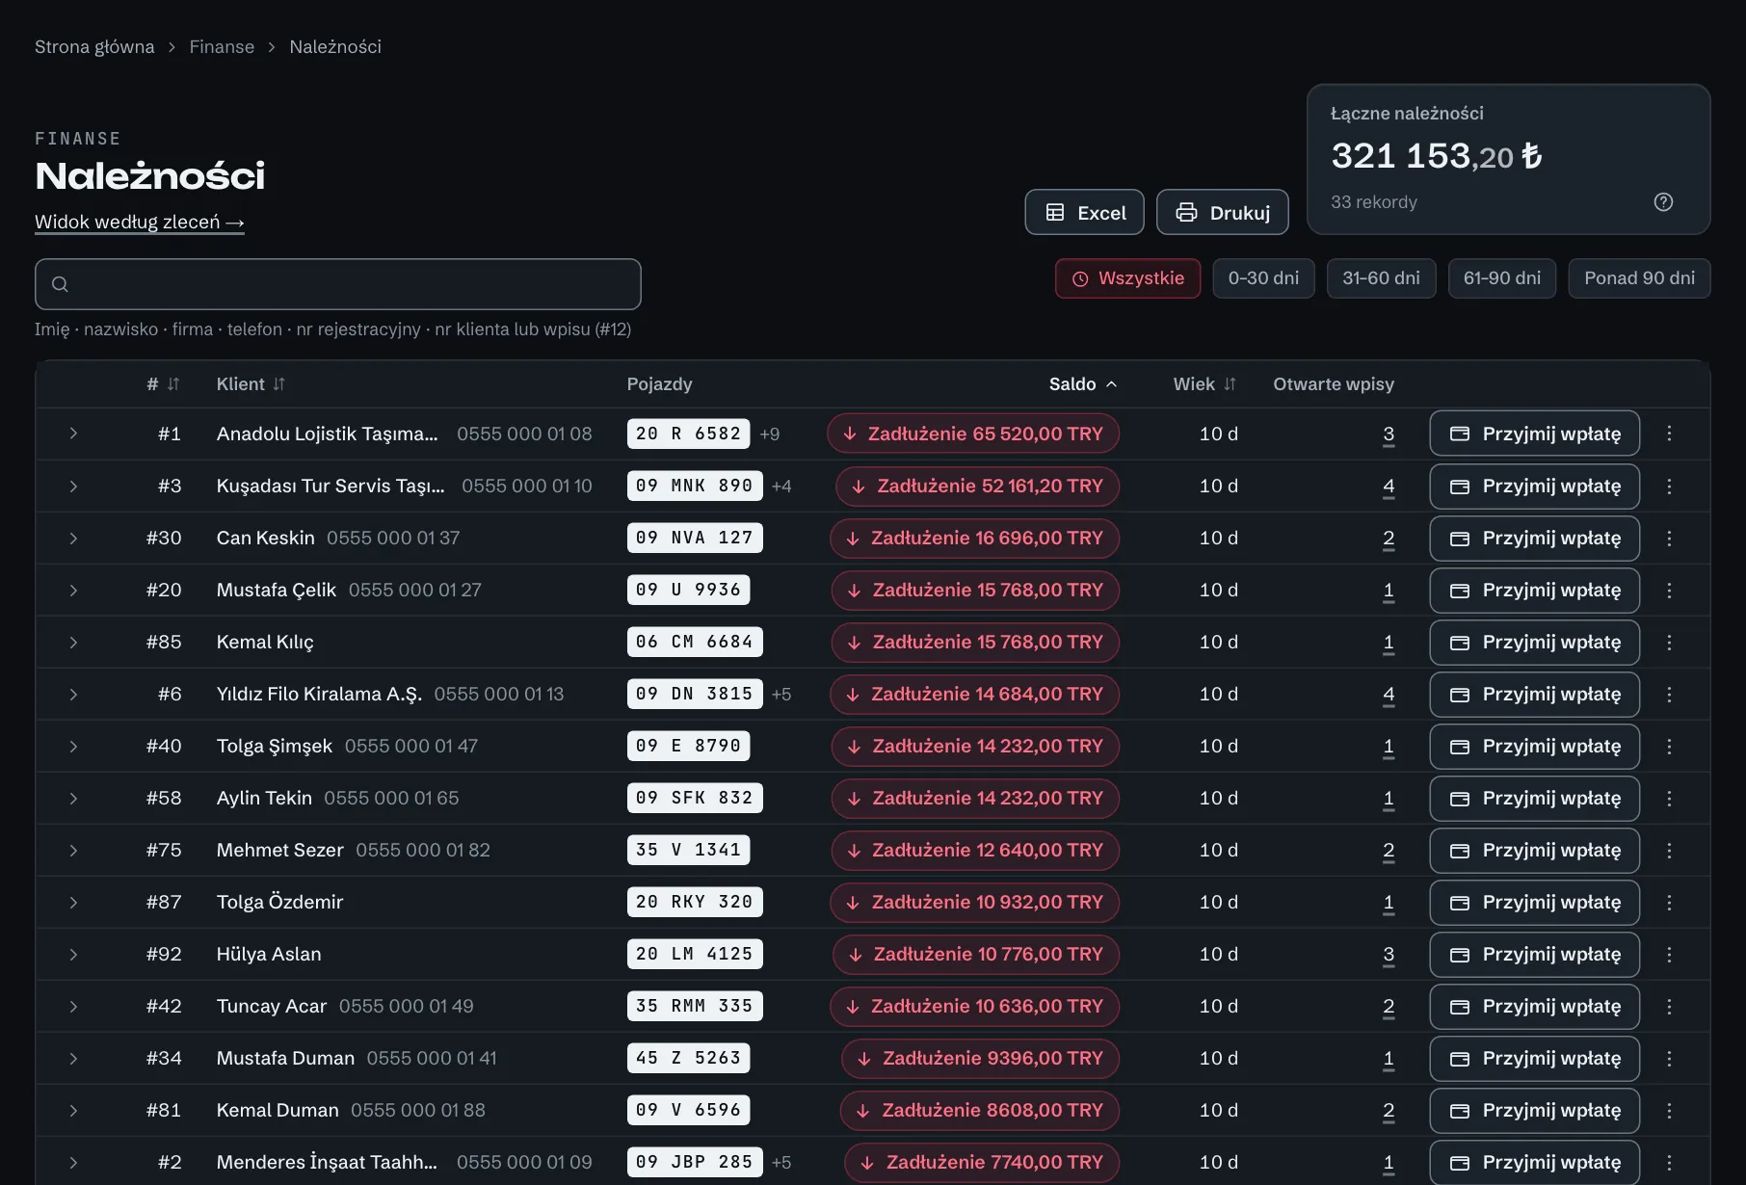Expand the Tuncay Acar row
The image size is (1746, 1185).
pos(73,1006)
